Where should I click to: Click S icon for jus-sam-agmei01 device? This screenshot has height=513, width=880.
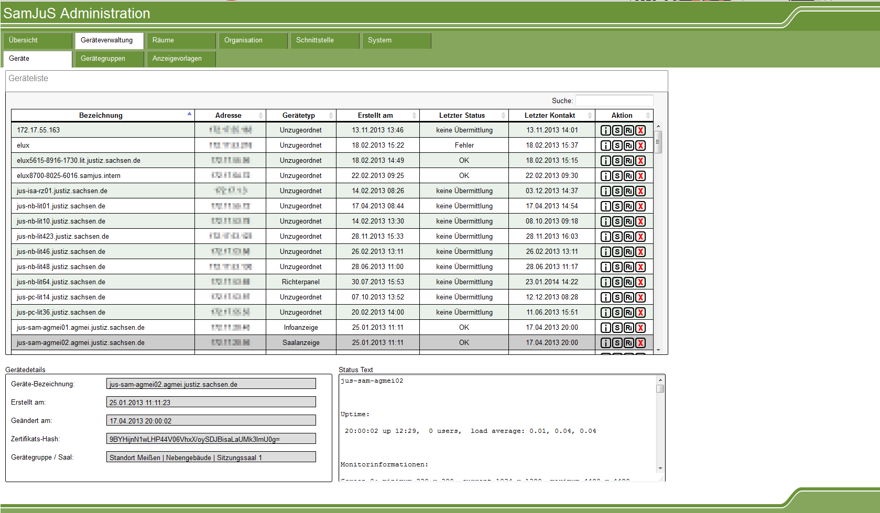pyautogui.click(x=617, y=328)
